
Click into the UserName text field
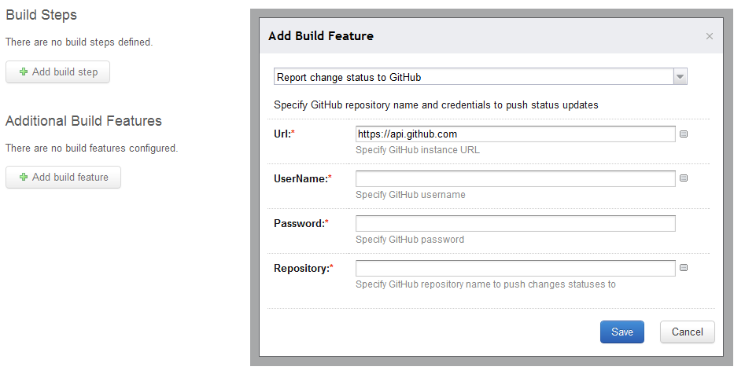[x=515, y=179]
